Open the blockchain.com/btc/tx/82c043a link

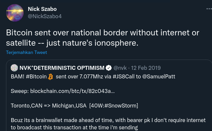72,91
